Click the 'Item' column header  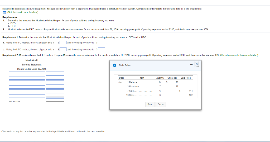[142, 78]
